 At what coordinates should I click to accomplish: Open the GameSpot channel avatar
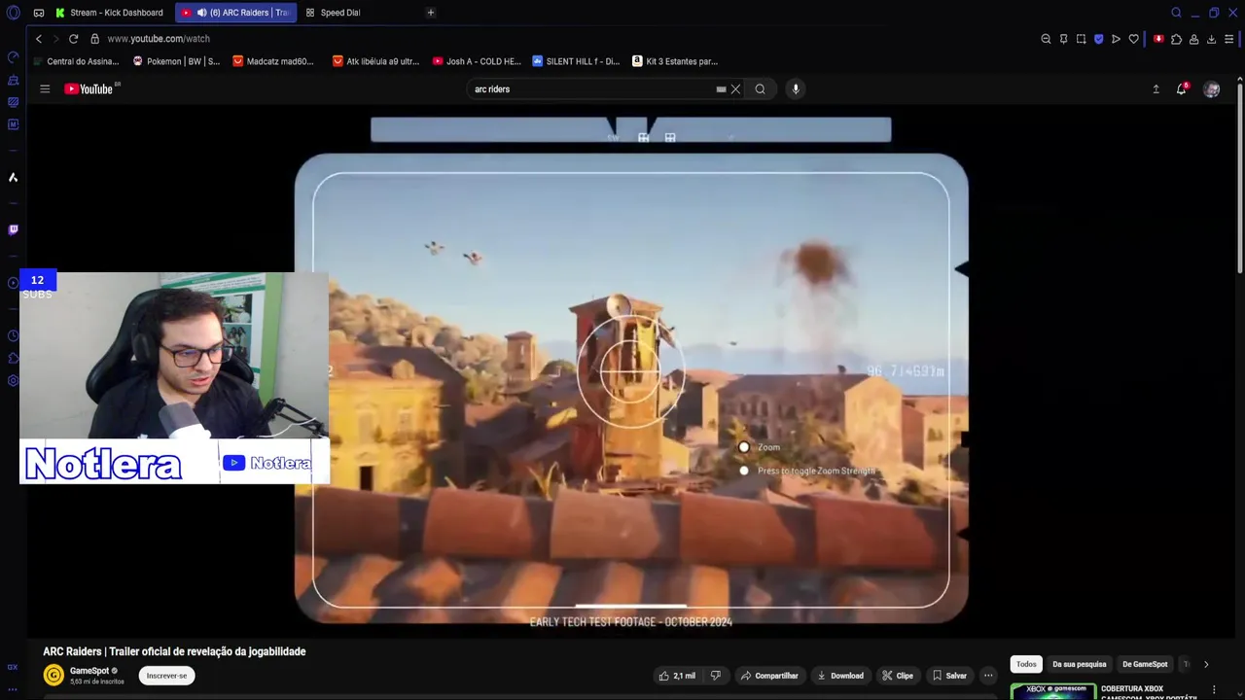53,675
